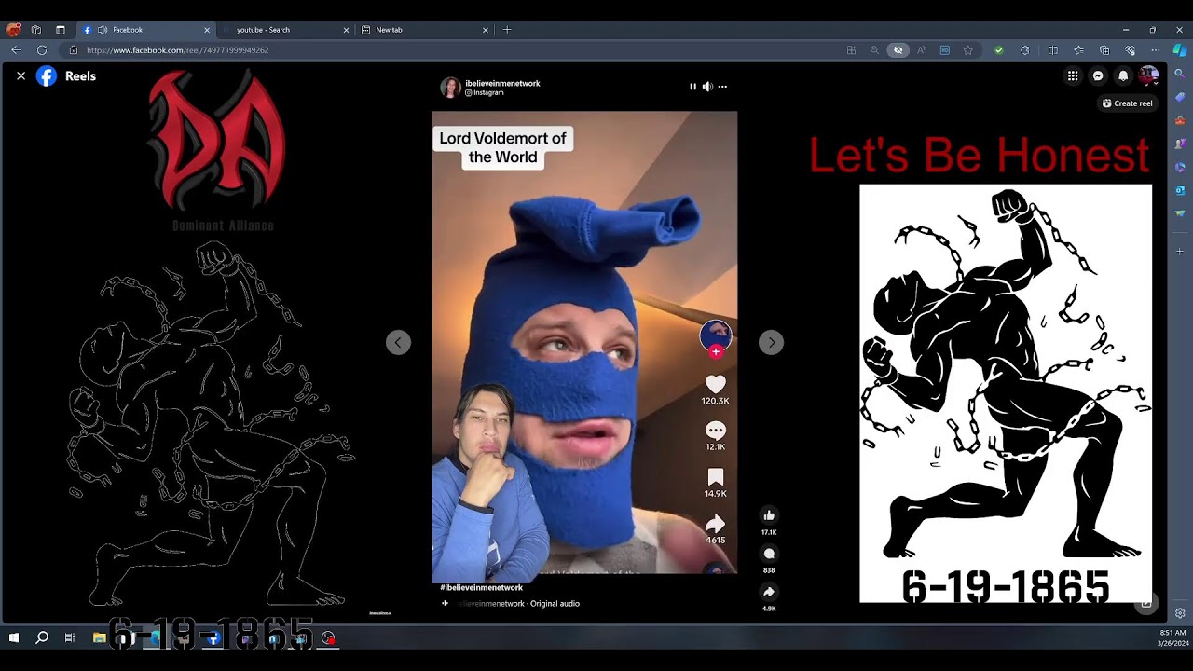1193x671 pixels.
Task: Open account profile picture menu
Action: 1148,76
